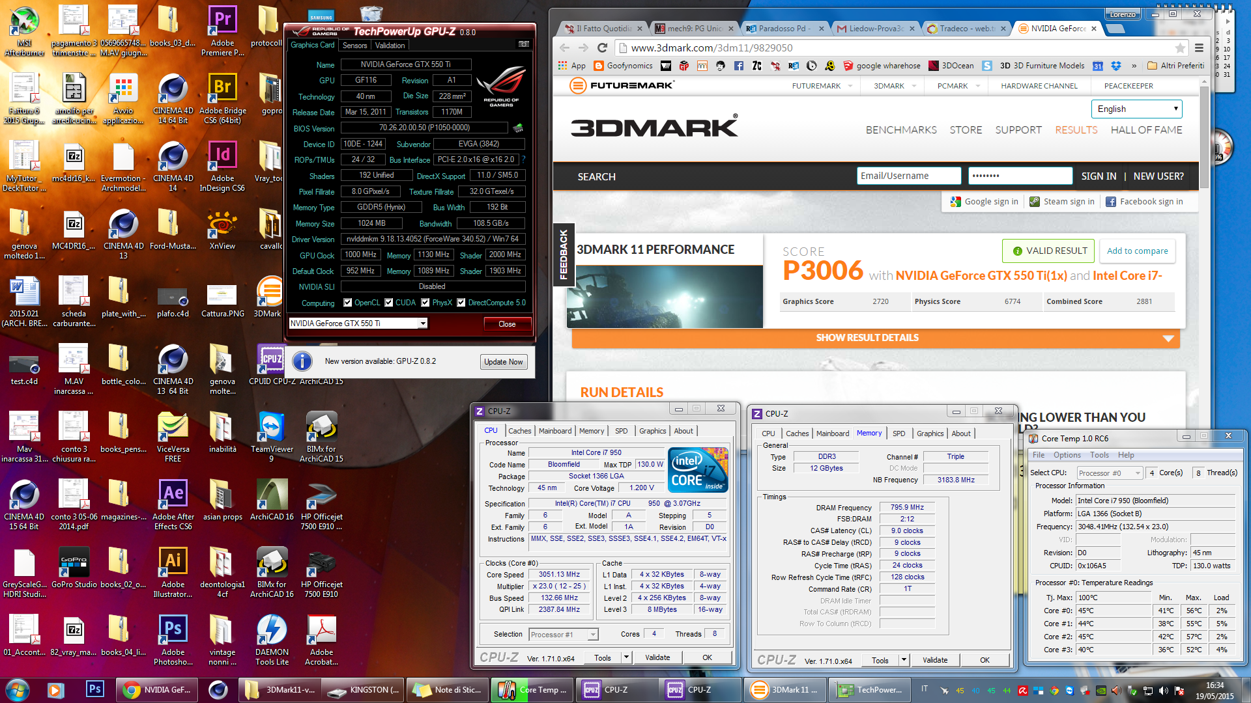Open the Dropbox bookmark in bookmarks bar
Image resolution: width=1251 pixels, height=703 pixels.
[x=1115, y=66]
